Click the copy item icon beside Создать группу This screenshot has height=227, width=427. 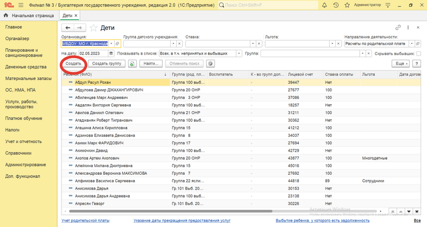click(x=132, y=64)
